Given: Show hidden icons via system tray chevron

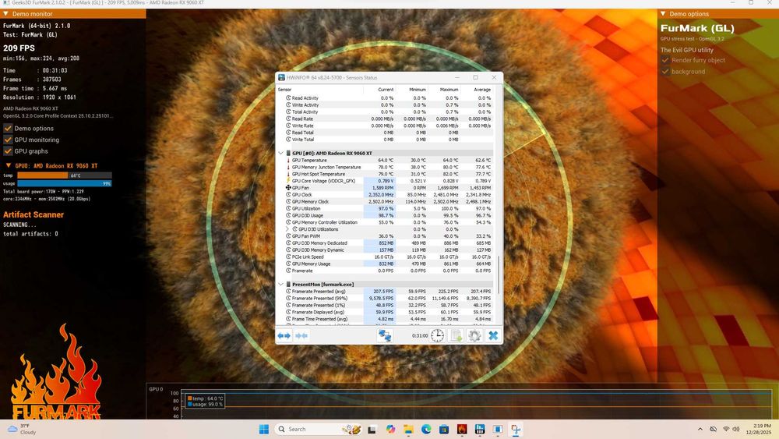Looking at the screenshot, I should (x=700, y=429).
